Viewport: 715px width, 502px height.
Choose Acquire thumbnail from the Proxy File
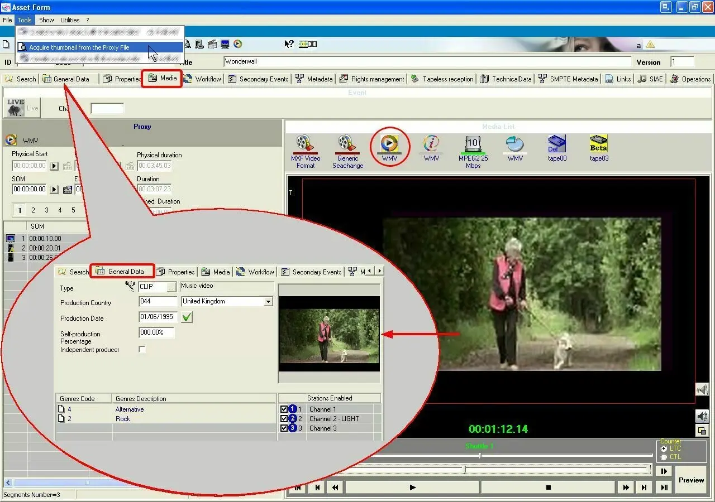[x=79, y=47]
